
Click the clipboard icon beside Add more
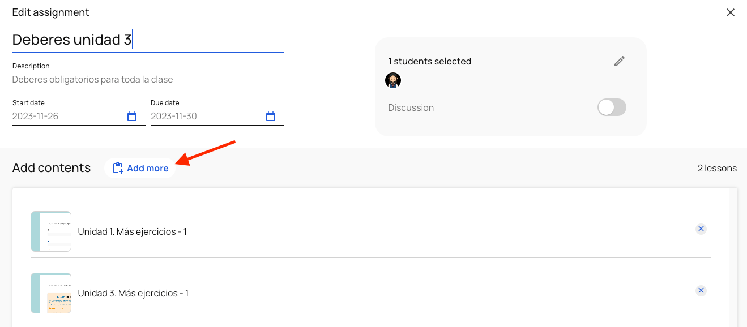(x=118, y=168)
